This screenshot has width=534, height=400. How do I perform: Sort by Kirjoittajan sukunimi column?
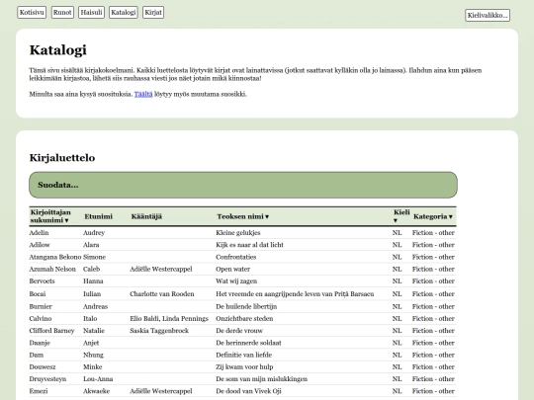50,216
